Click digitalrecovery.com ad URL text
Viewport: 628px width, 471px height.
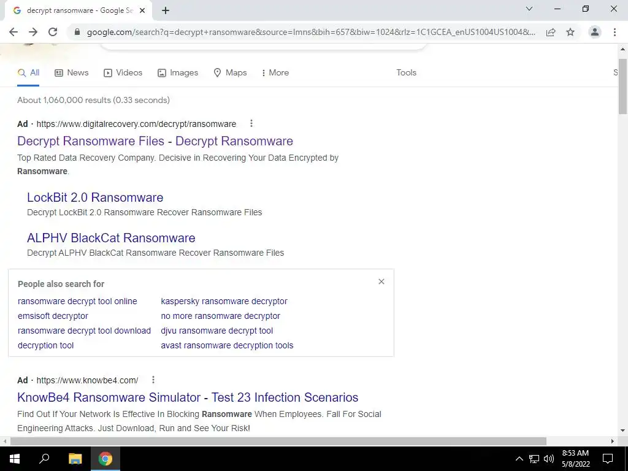coord(136,124)
